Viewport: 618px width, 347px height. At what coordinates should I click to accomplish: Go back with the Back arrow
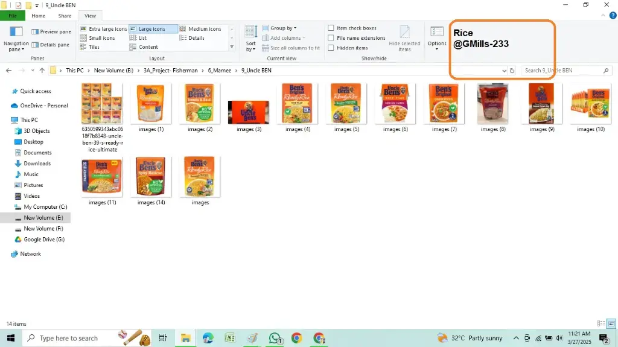point(8,71)
